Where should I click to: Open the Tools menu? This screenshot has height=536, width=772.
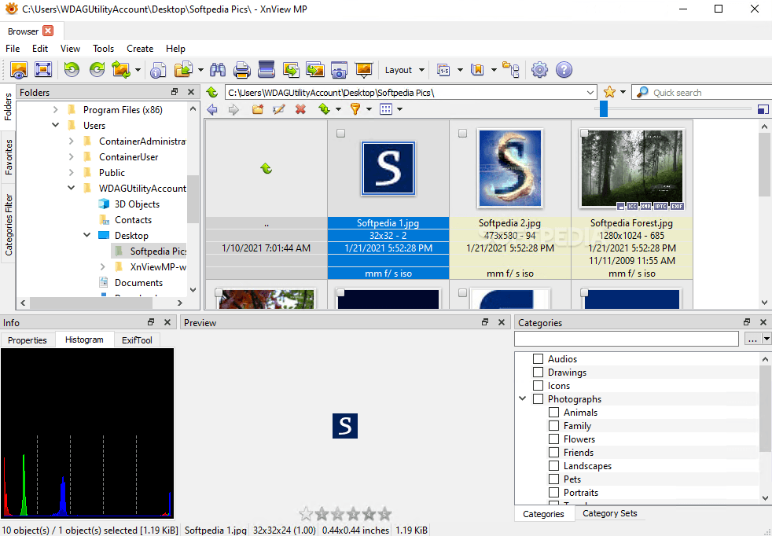103,48
